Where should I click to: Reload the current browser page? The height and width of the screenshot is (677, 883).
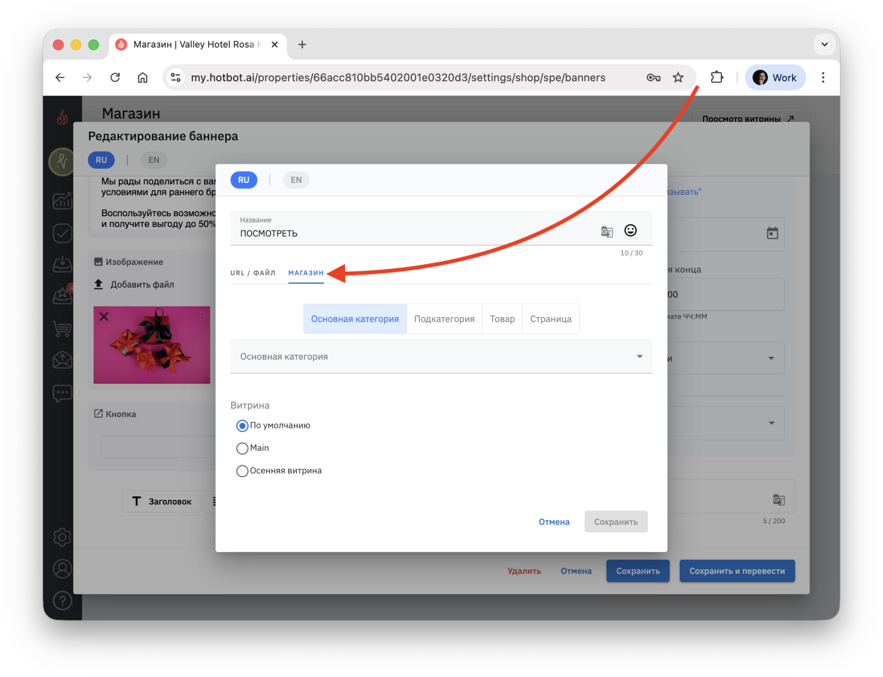click(x=115, y=78)
